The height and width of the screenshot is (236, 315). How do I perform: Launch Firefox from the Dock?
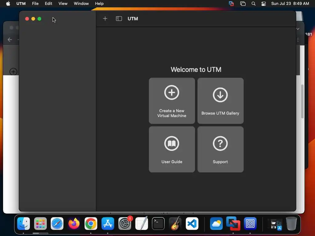[74, 223]
